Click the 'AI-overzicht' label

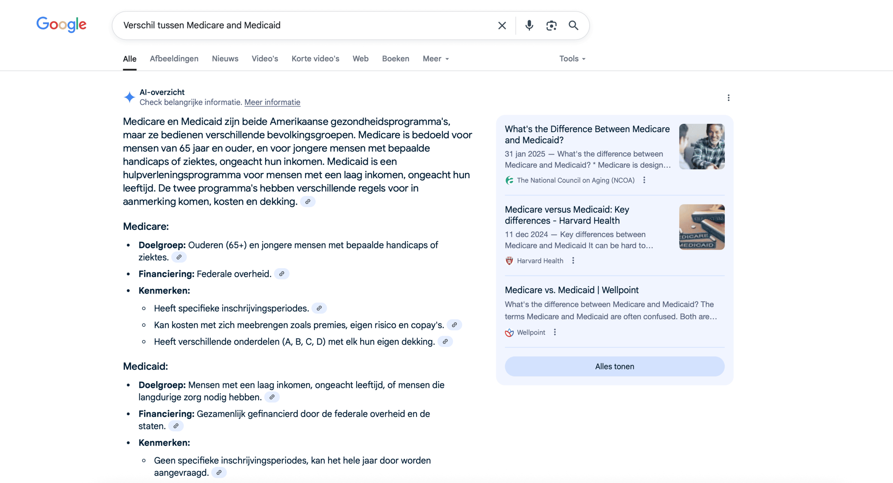[162, 92]
